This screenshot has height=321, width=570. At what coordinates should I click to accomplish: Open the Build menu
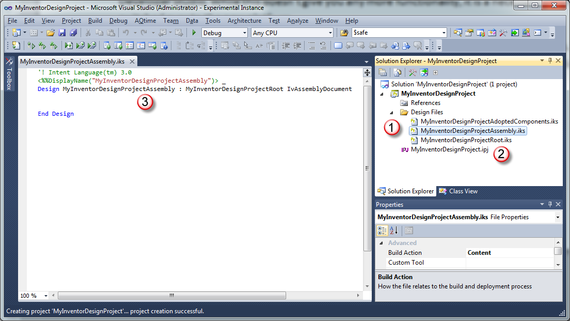click(95, 21)
